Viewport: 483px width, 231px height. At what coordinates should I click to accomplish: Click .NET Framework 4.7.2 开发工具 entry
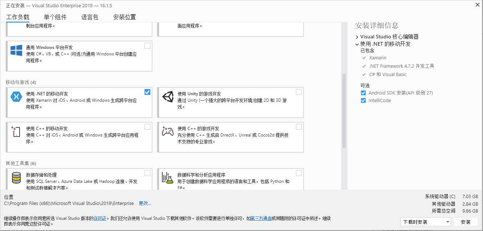[x=401, y=66]
